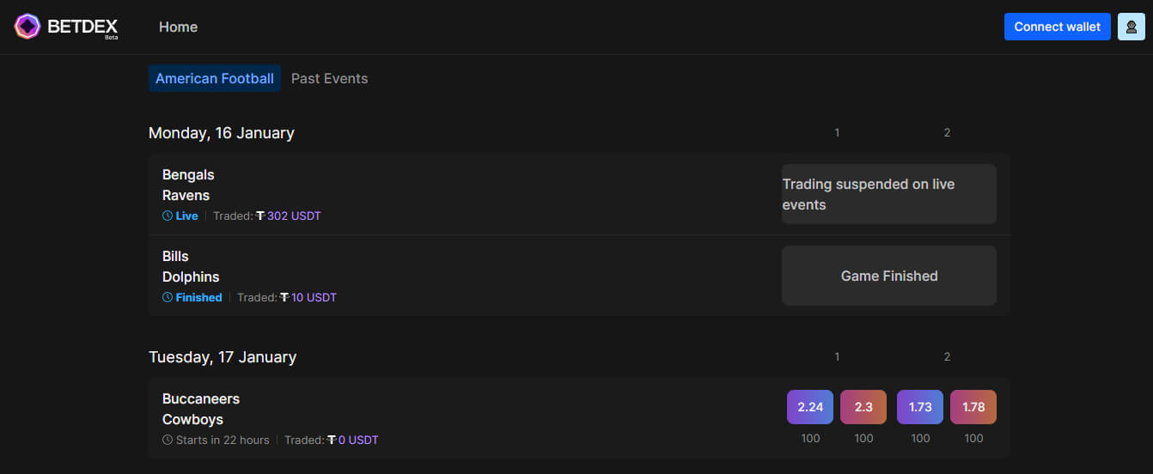Choose the 2.3 odds button
The width and height of the screenshot is (1153, 474).
[x=863, y=407]
